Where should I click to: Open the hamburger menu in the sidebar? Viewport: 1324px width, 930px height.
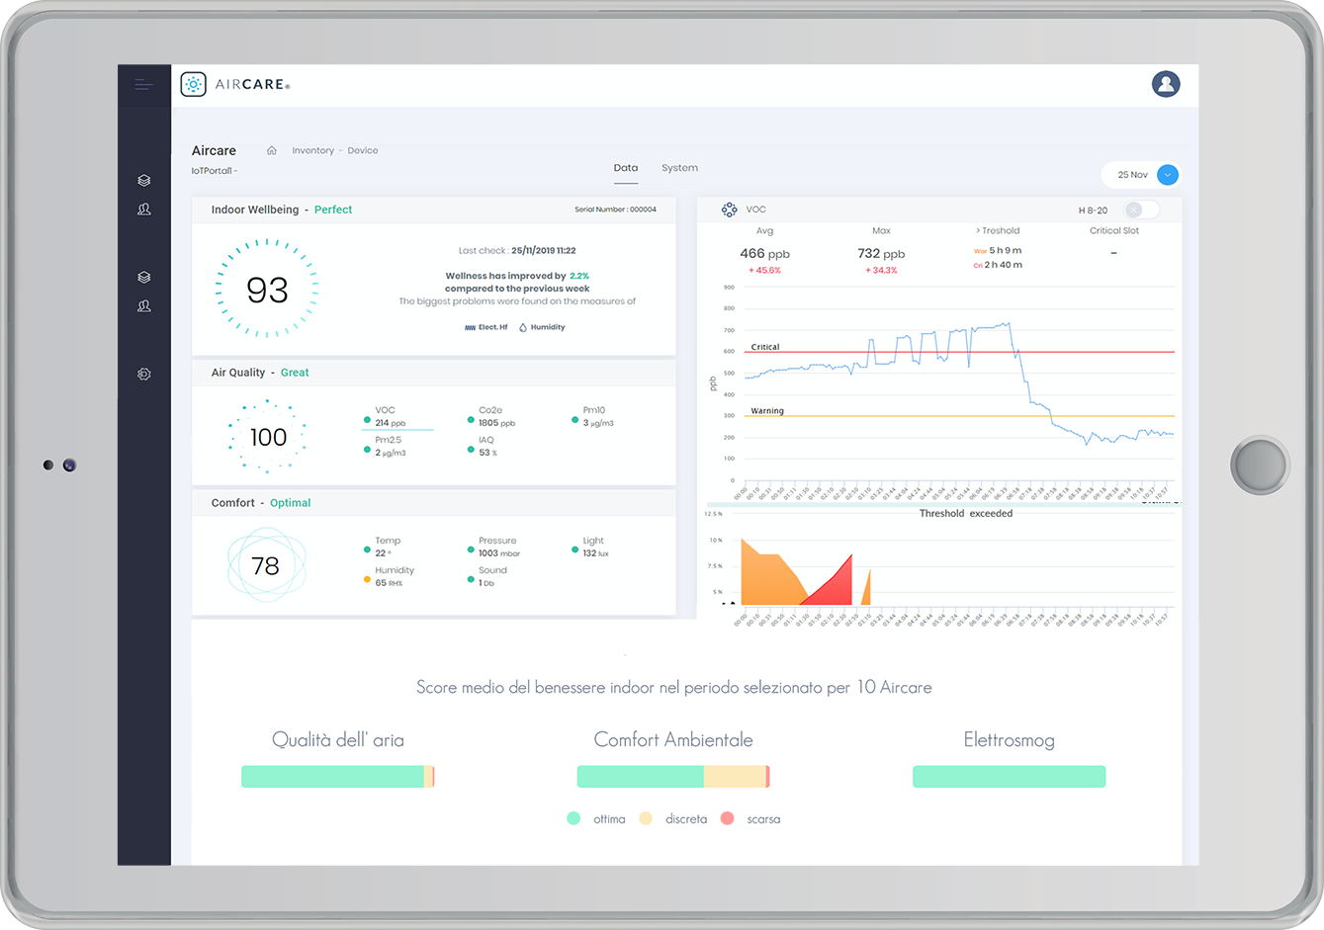(143, 85)
